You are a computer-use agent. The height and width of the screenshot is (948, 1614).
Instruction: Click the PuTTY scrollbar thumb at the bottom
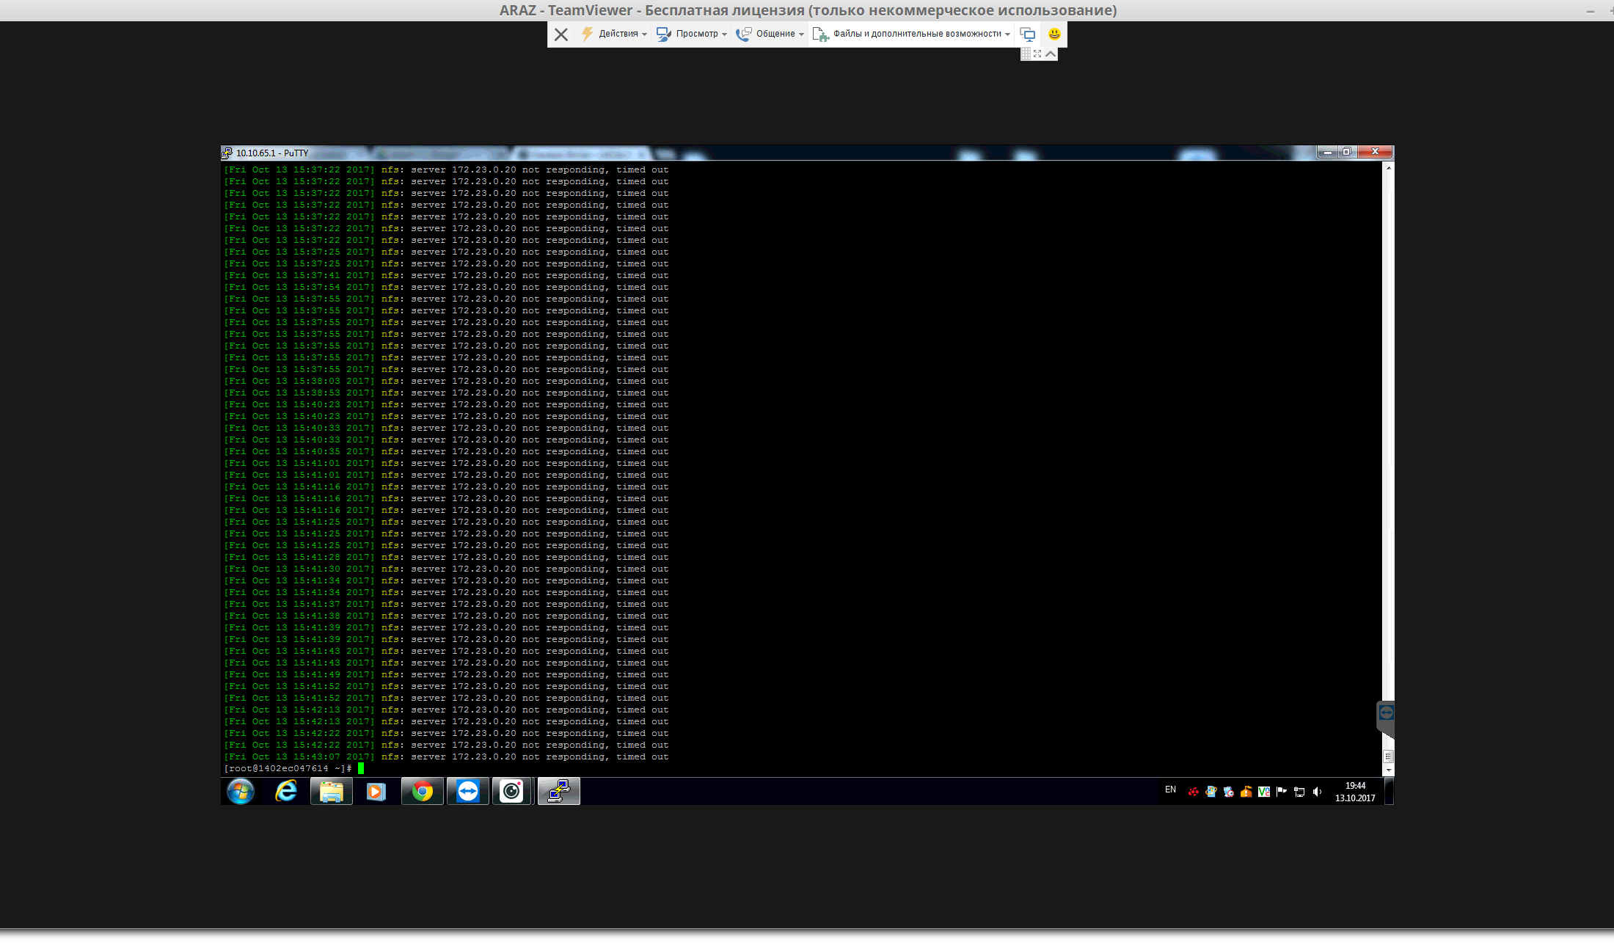coord(1388,756)
